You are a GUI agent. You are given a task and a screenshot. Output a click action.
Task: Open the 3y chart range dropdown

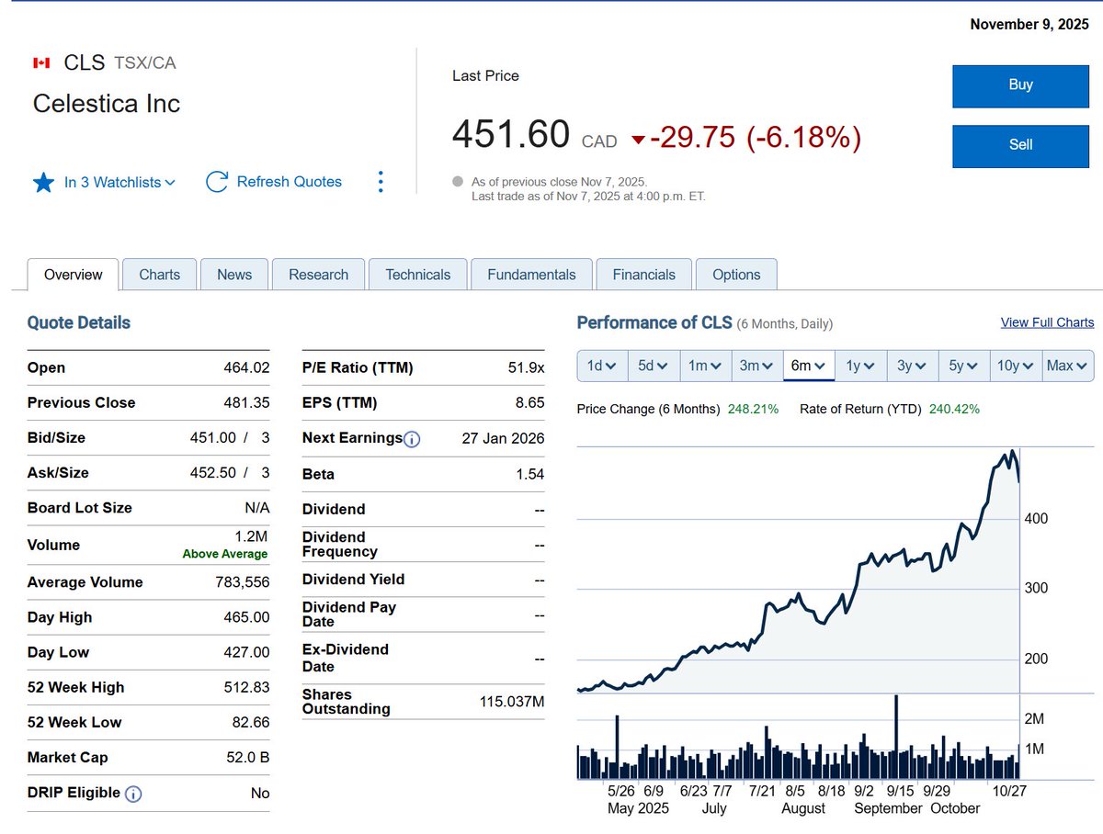912,366
